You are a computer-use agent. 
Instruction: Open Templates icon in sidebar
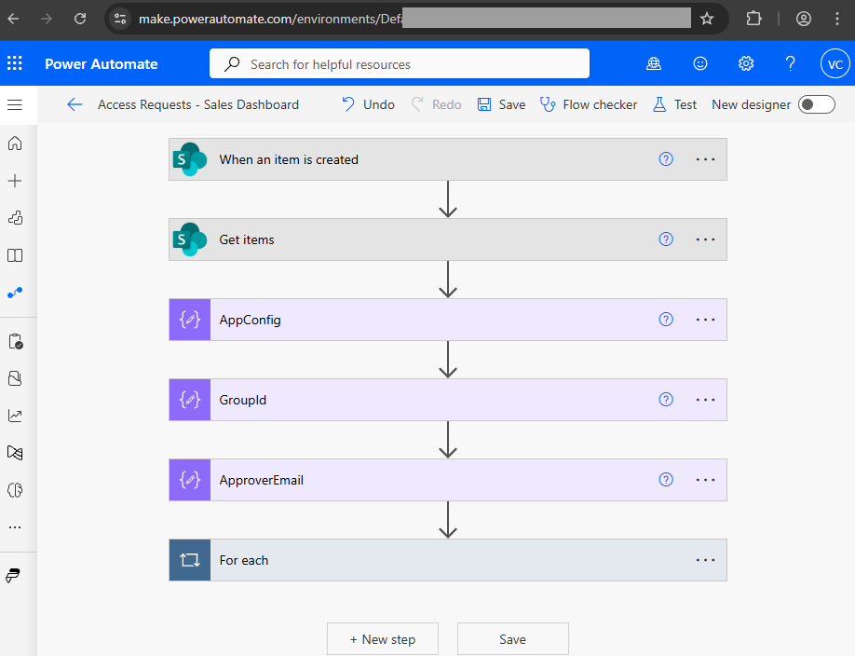(15, 218)
